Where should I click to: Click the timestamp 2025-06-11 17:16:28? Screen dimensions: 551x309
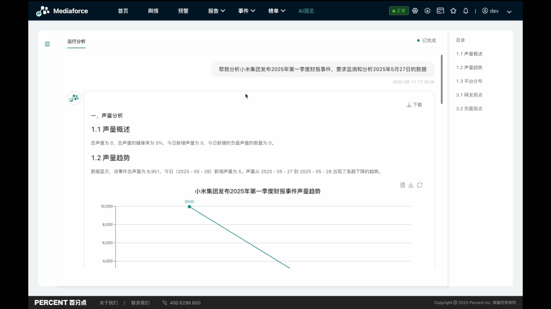413,82
